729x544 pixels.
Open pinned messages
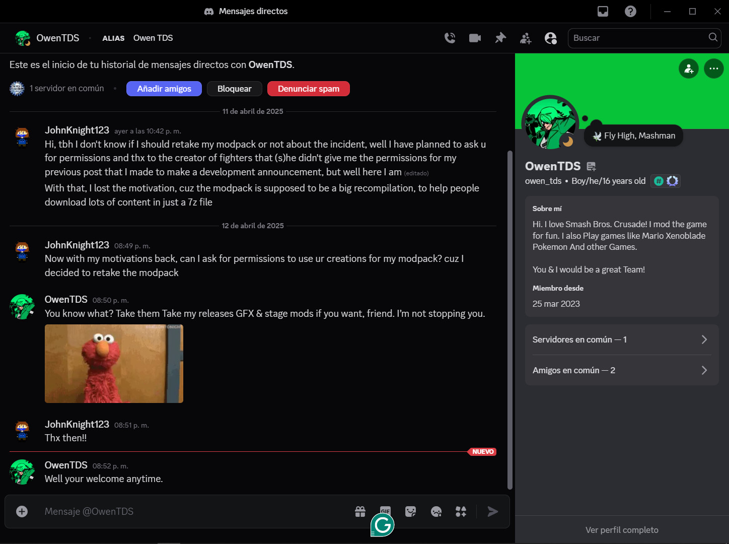click(x=500, y=38)
